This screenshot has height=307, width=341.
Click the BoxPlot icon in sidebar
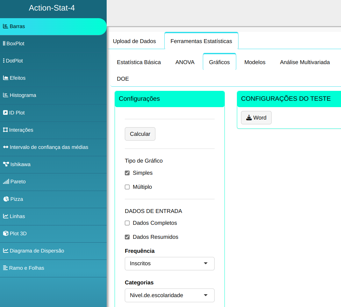point(4,43)
